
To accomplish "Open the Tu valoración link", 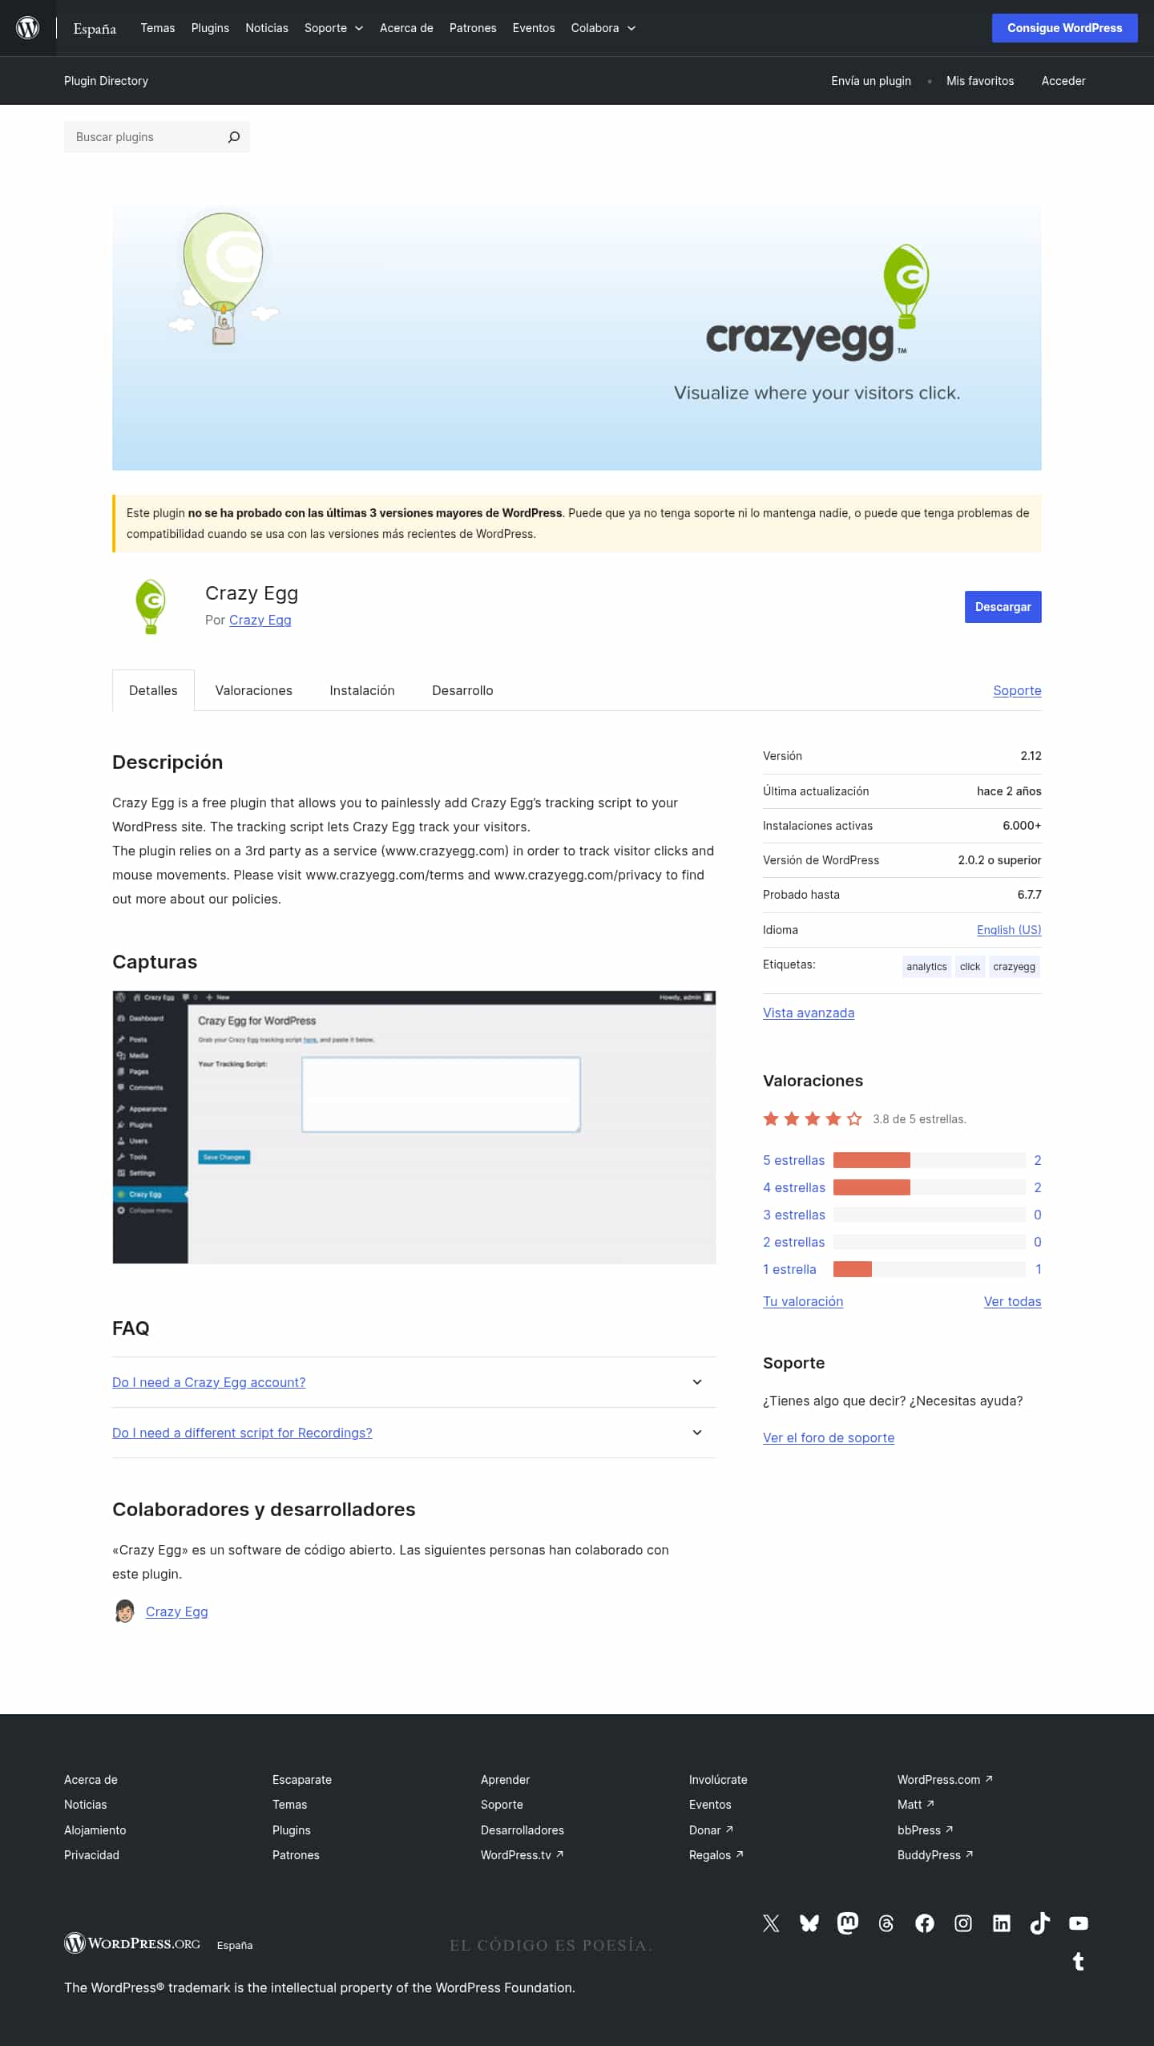I will [x=803, y=1301].
